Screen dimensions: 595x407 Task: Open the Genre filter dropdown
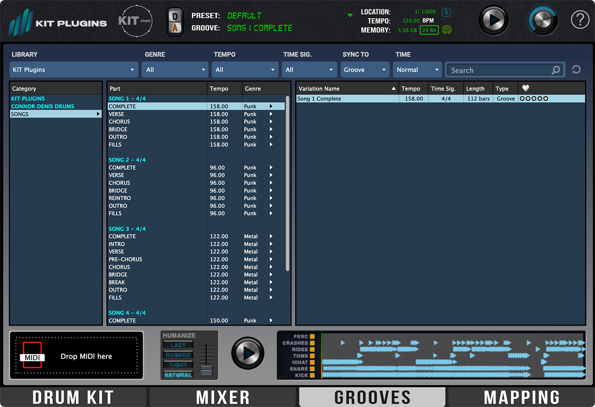pos(175,69)
